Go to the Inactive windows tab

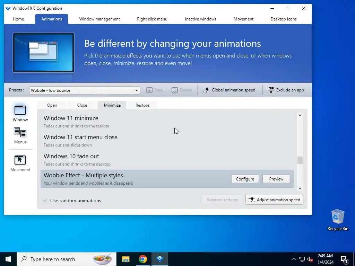point(201,19)
